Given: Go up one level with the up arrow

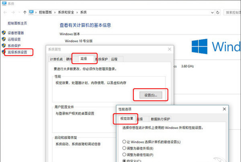Looking at the screenshot, I should coord(25,12).
